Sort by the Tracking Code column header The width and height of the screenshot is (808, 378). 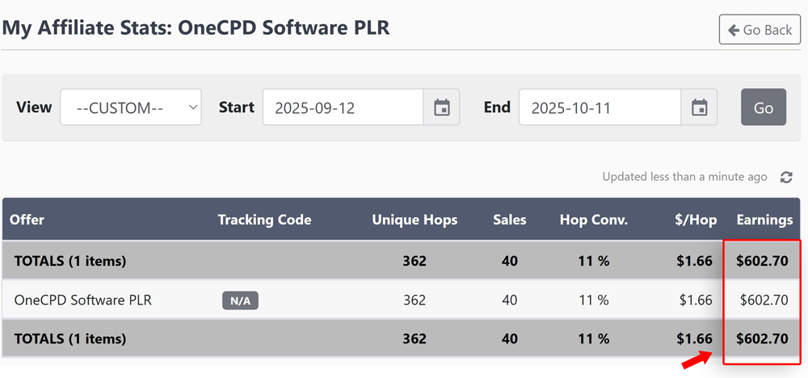click(x=264, y=220)
